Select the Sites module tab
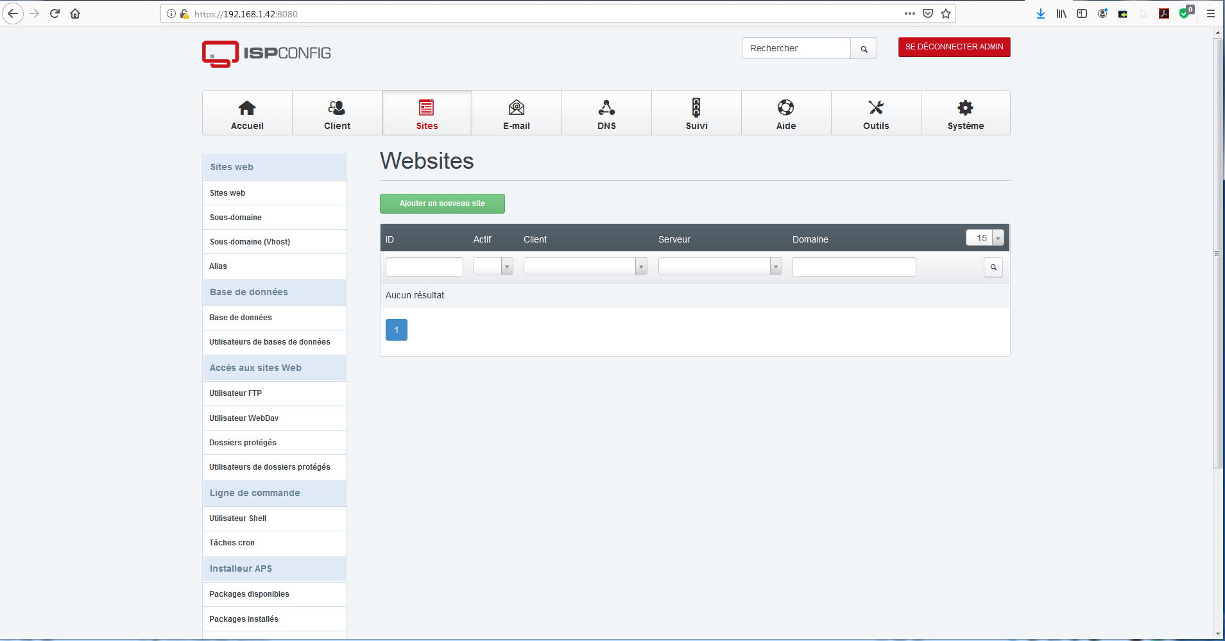Image resolution: width=1225 pixels, height=641 pixels. click(x=427, y=114)
